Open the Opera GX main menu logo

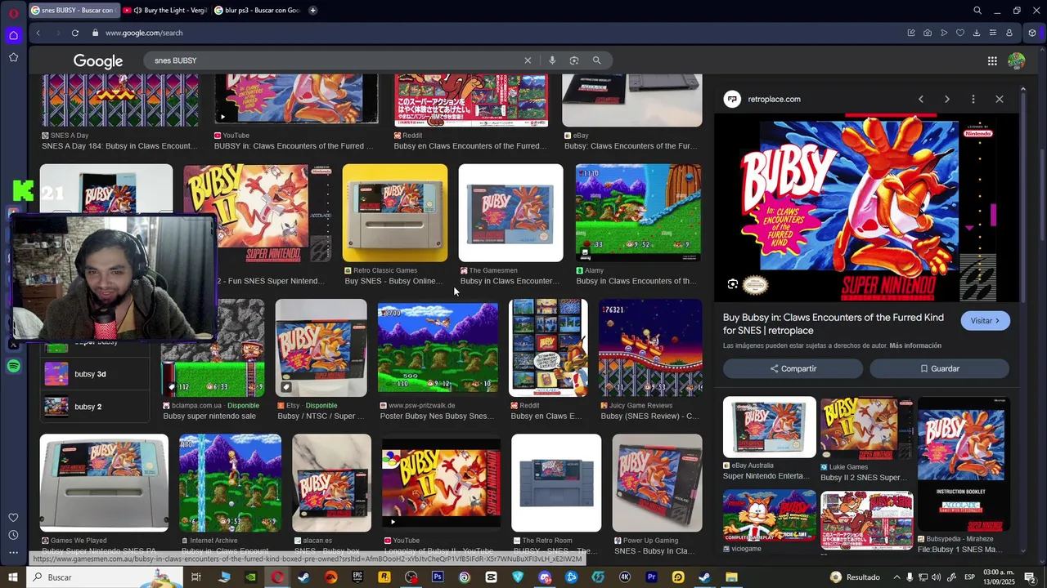pos(13,13)
